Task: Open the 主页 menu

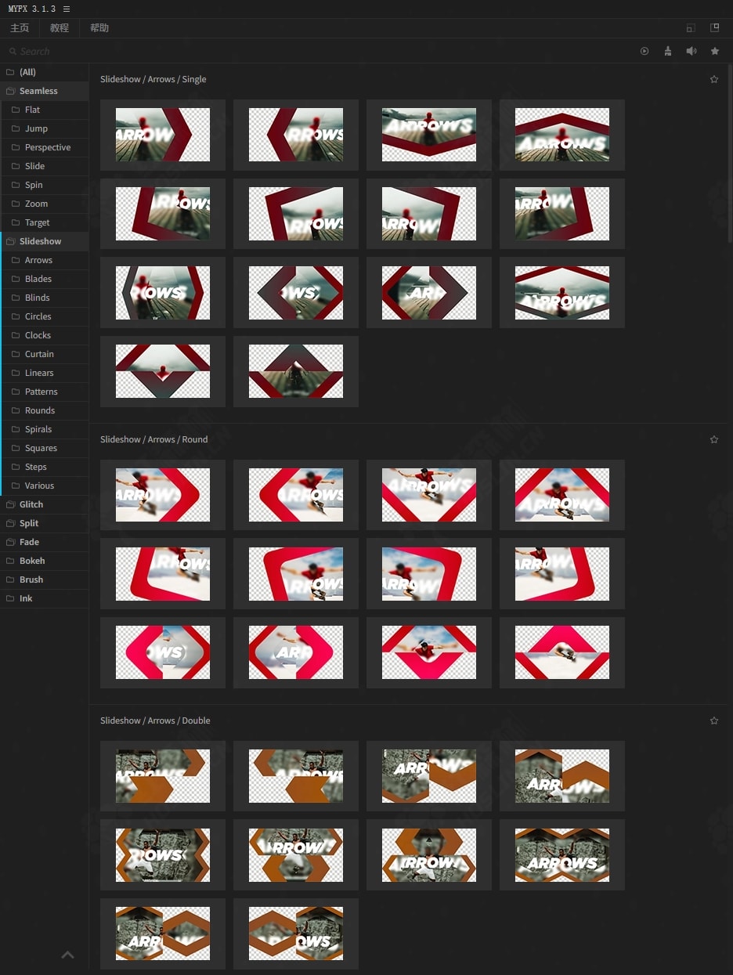Action: (20, 27)
